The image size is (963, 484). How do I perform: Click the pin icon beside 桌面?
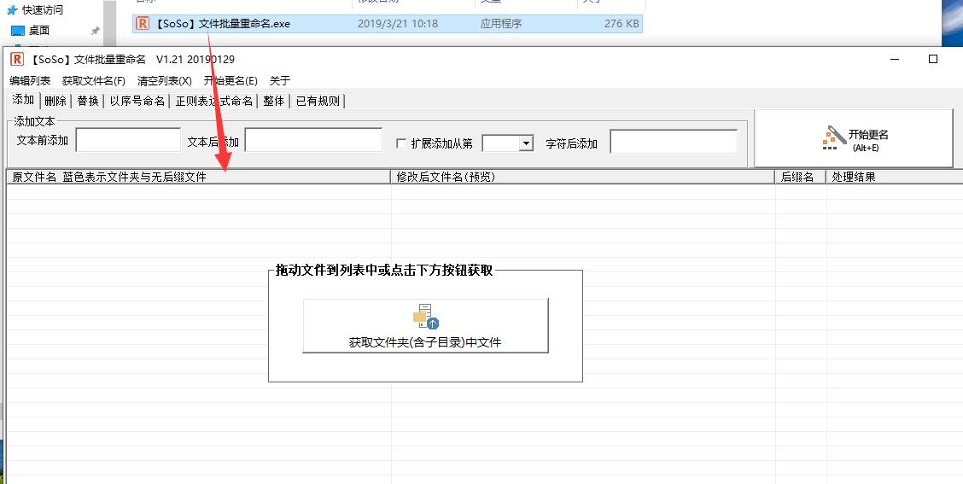pos(96,31)
